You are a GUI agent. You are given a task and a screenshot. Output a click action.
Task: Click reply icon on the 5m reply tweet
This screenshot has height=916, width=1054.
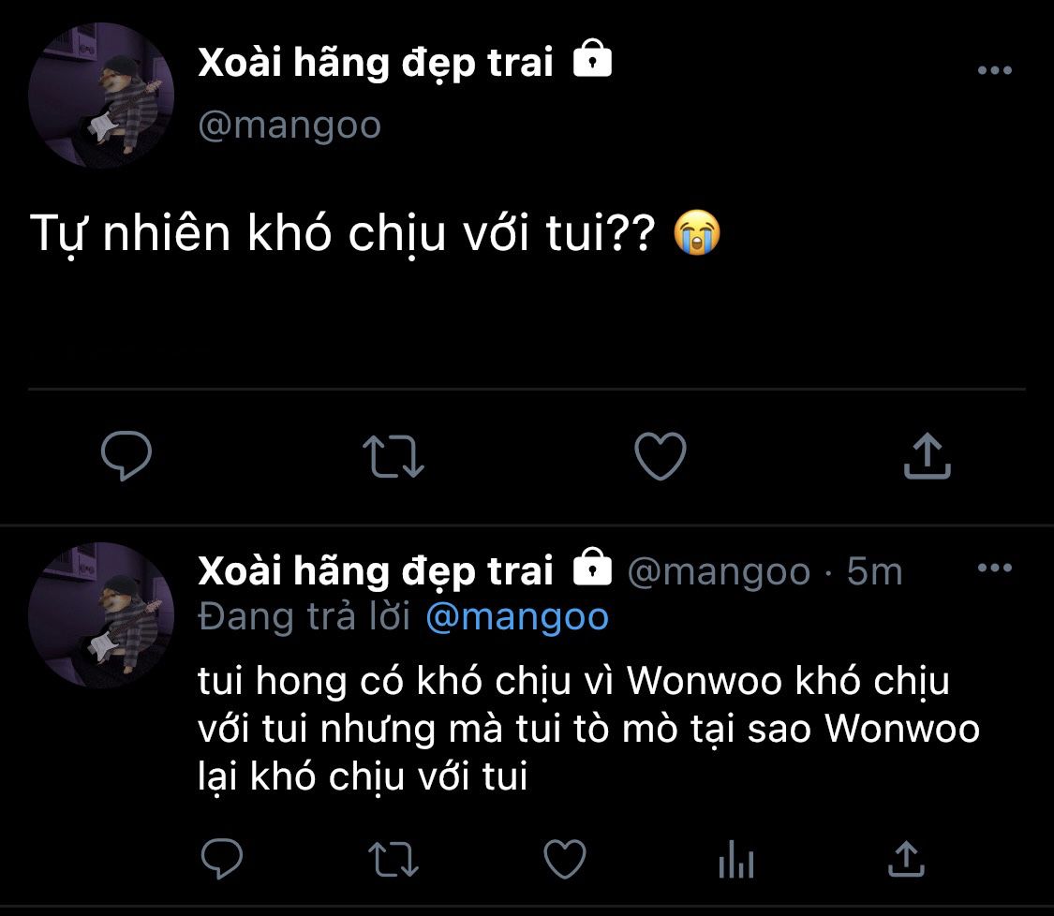pyautogui.click(x=222, y=858)
